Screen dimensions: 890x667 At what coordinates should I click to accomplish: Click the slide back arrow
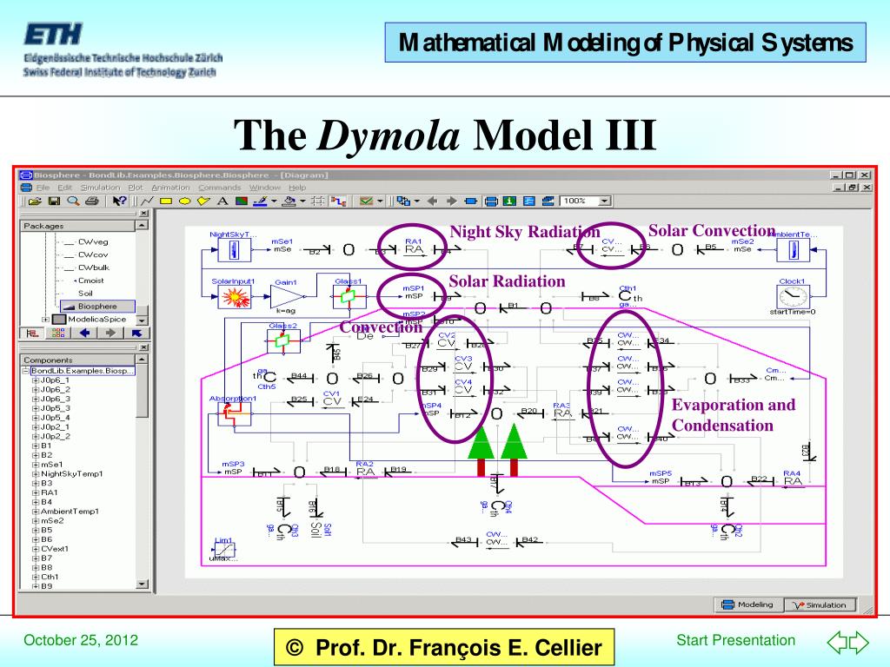point(837,642)
